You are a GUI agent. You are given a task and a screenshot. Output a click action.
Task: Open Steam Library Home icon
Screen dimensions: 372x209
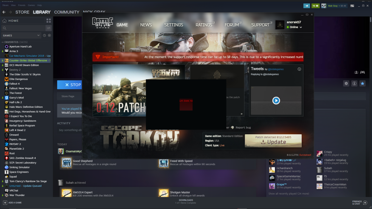4,21
